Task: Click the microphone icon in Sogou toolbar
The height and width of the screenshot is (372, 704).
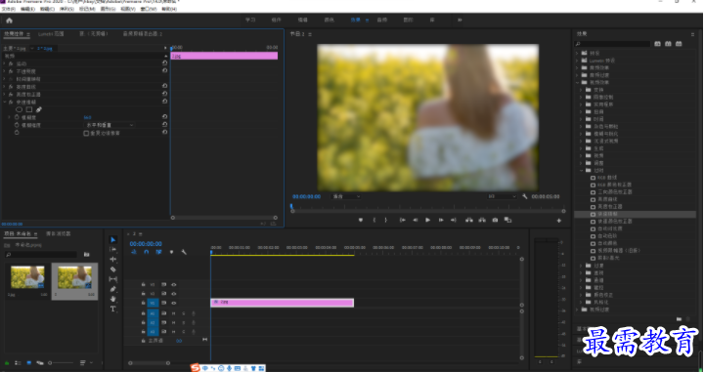Action: point(230,368)
